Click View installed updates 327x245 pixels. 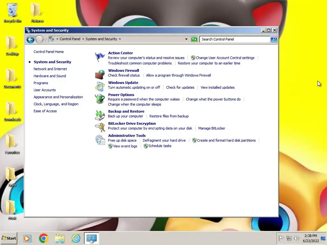pos(217,87)
